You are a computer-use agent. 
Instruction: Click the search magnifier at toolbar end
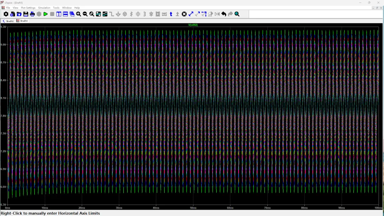237,14
